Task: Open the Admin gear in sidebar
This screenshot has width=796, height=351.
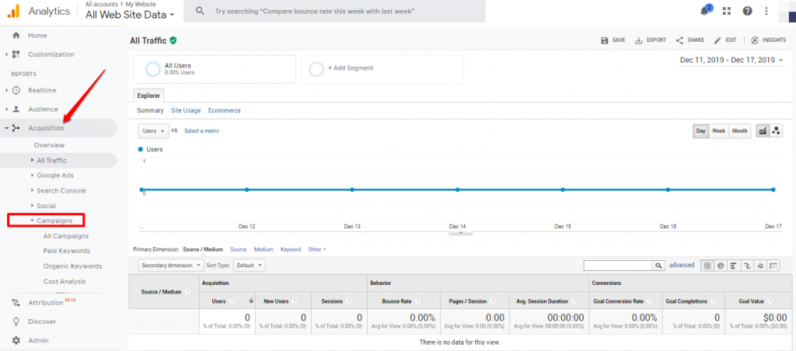Action: pos(16,340)
